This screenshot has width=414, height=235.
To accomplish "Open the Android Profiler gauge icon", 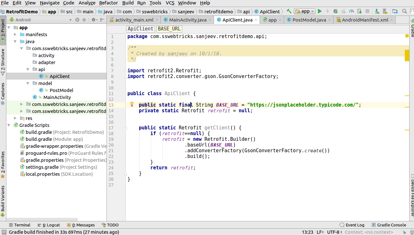I will [352, 11].
